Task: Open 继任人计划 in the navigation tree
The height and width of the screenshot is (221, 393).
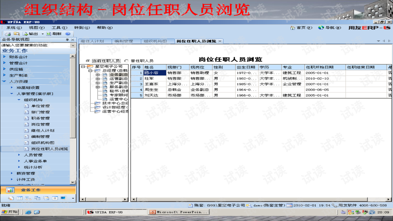Action: point(42,130)
